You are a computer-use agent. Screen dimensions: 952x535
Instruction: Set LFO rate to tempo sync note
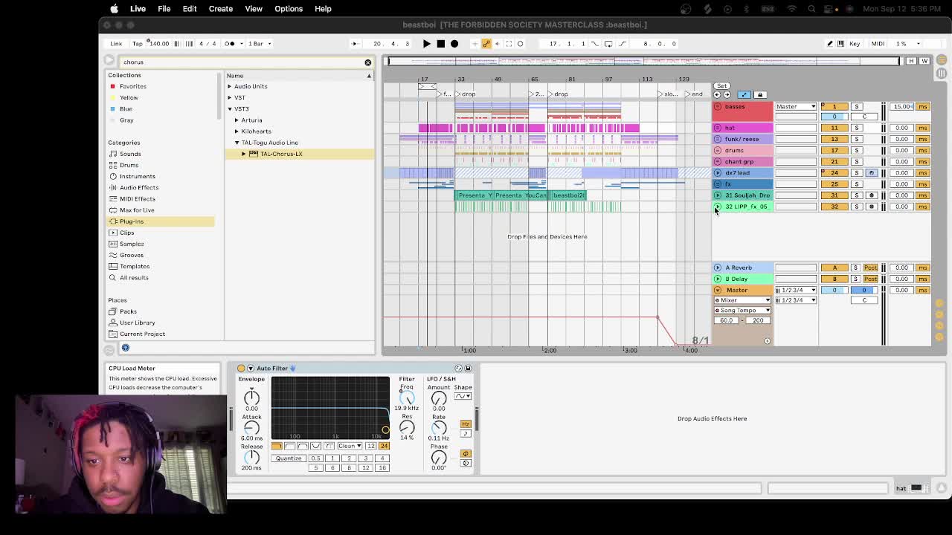tap(466, 433)
